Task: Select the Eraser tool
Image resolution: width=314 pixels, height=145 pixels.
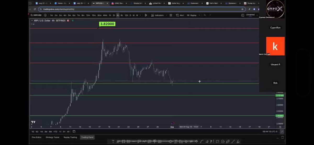Action: point(207,142)
